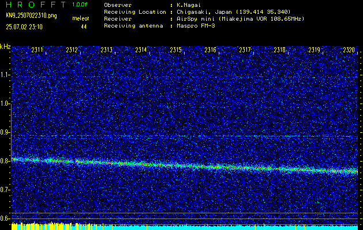Click the 2312 time marker
This screenshot has height=230, width=363.
coord(72,50)
